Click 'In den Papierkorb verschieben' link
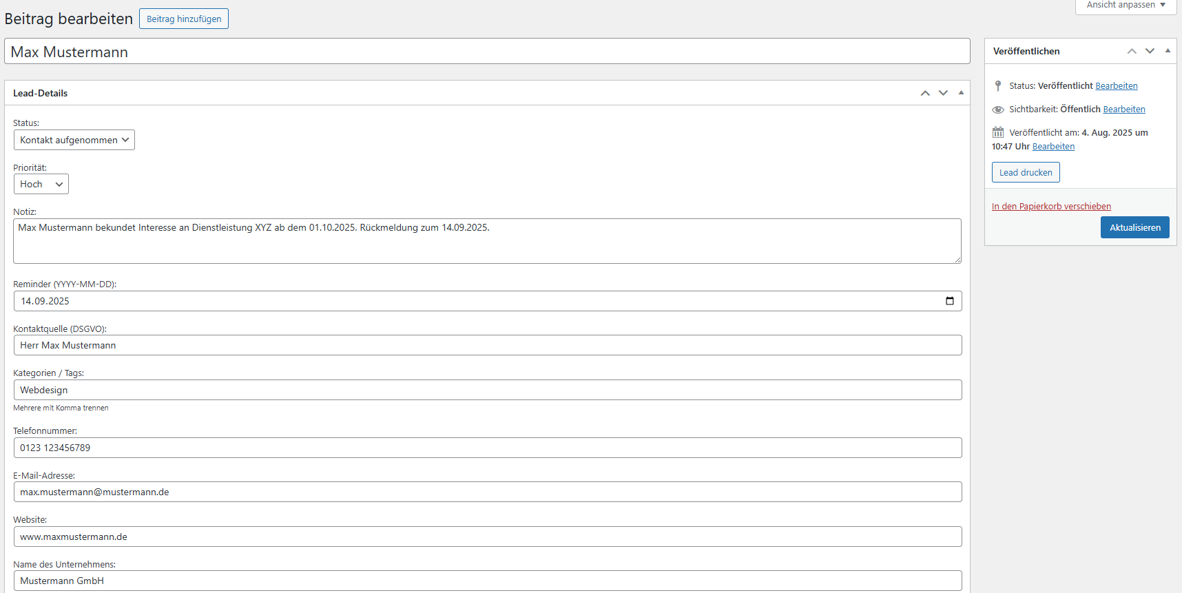Image resolution: width=1182 pixels, height=593 pixels. pyautogui.click(x=1051, y=206)
